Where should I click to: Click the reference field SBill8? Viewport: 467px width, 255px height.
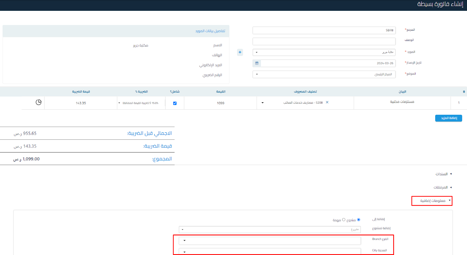(x=324, y=30)
